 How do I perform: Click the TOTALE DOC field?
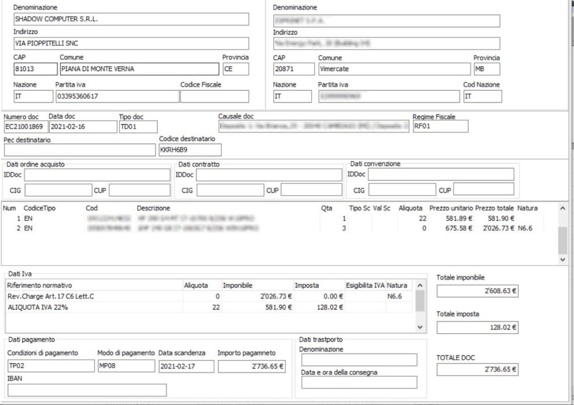pos(478,369)
